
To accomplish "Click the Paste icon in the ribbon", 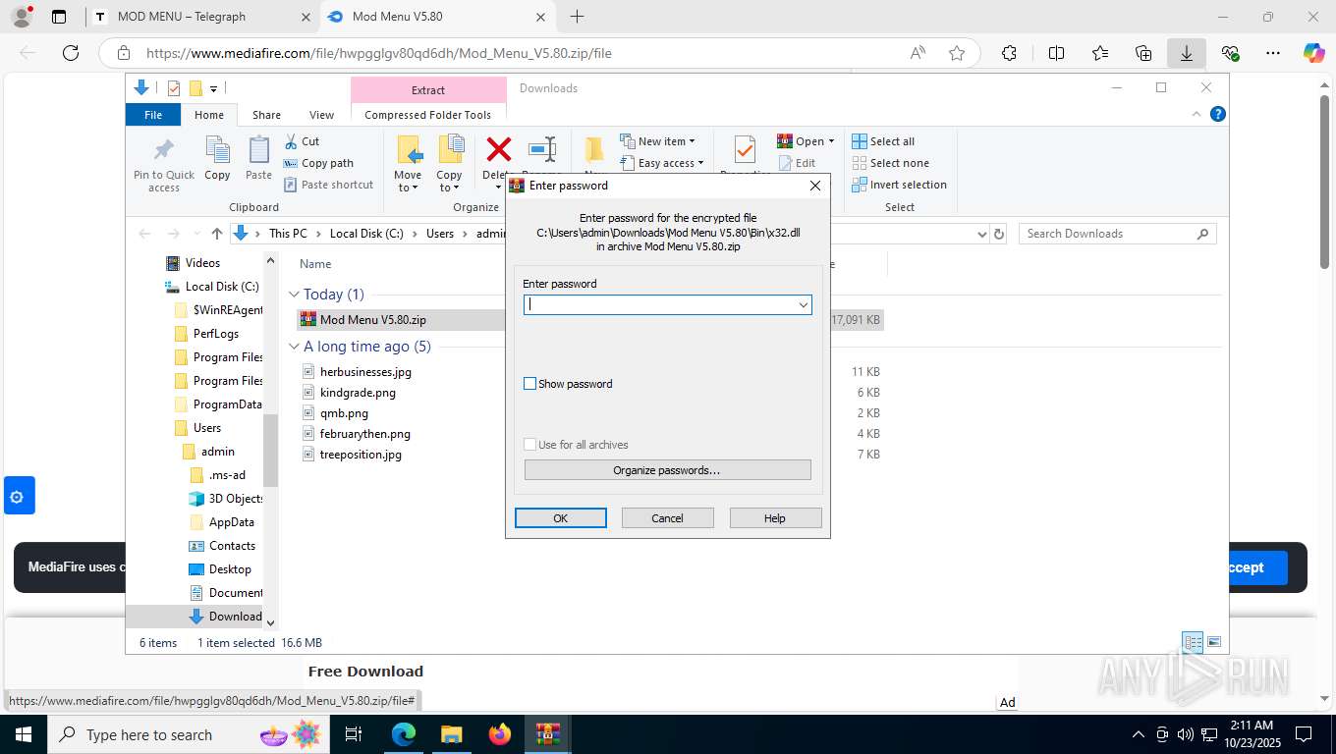I will click(x=258, y=150).
